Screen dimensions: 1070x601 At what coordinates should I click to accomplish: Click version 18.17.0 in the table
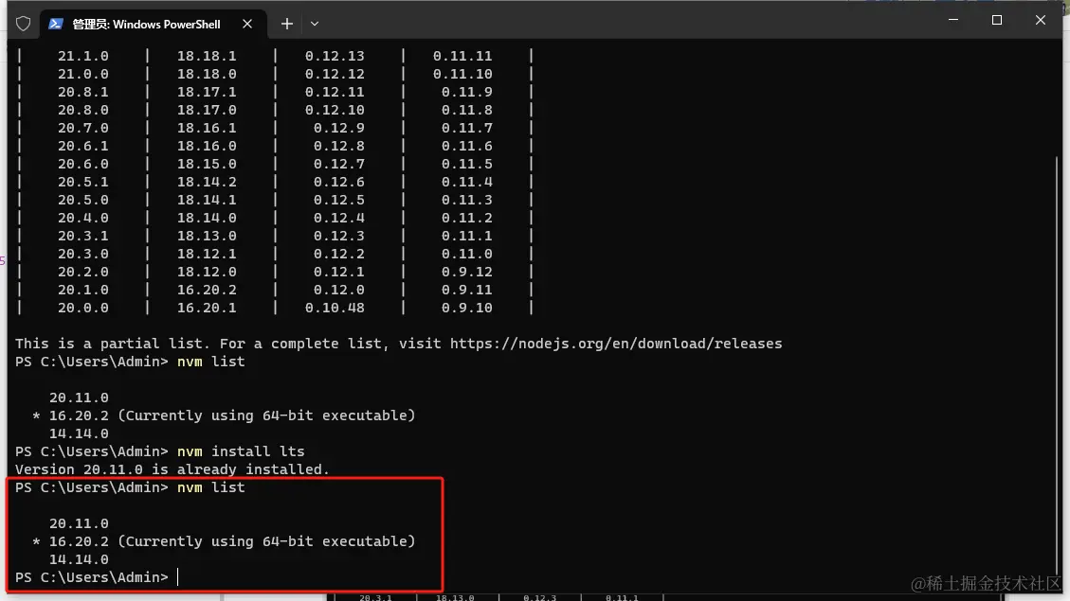point(207,110)
